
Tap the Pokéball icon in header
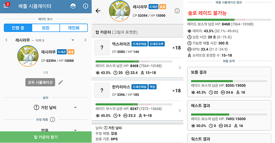[x=73, y=6]
